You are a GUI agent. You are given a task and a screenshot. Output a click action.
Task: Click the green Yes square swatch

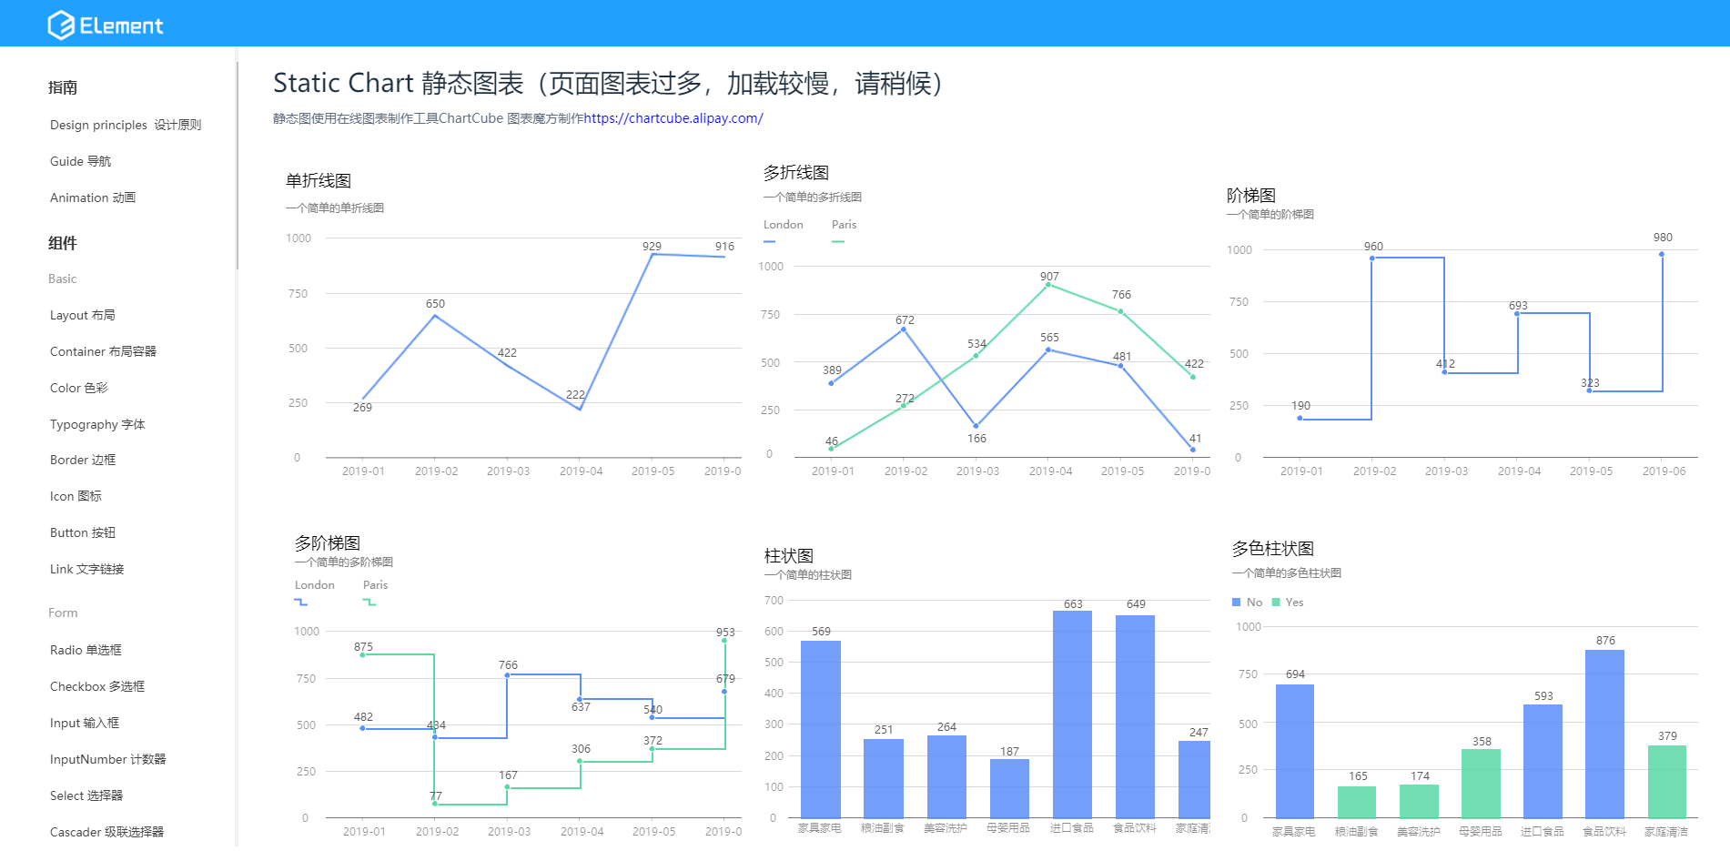[1276, 603]
